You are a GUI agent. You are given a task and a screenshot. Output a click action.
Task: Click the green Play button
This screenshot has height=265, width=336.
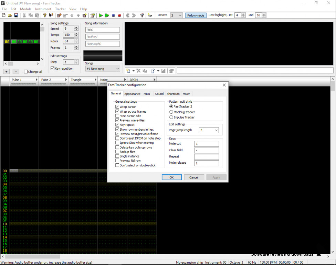point(101,15)
